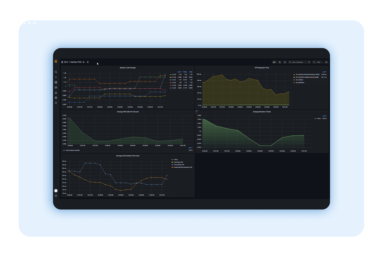Open the DEV folder link
The image size is (383, 257).
pyautogui.click(x=66, y=62)
